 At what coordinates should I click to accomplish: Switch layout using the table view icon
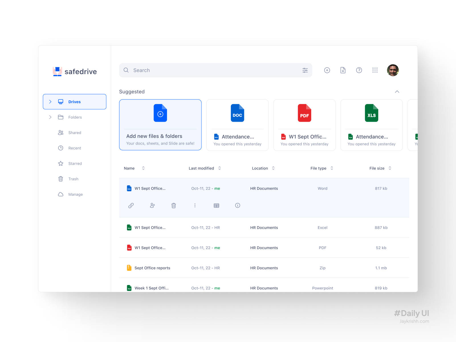click(x=216, y=205)
